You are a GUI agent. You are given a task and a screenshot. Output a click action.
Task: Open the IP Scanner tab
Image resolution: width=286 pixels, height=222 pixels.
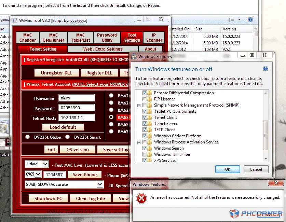tap(154, 38)
